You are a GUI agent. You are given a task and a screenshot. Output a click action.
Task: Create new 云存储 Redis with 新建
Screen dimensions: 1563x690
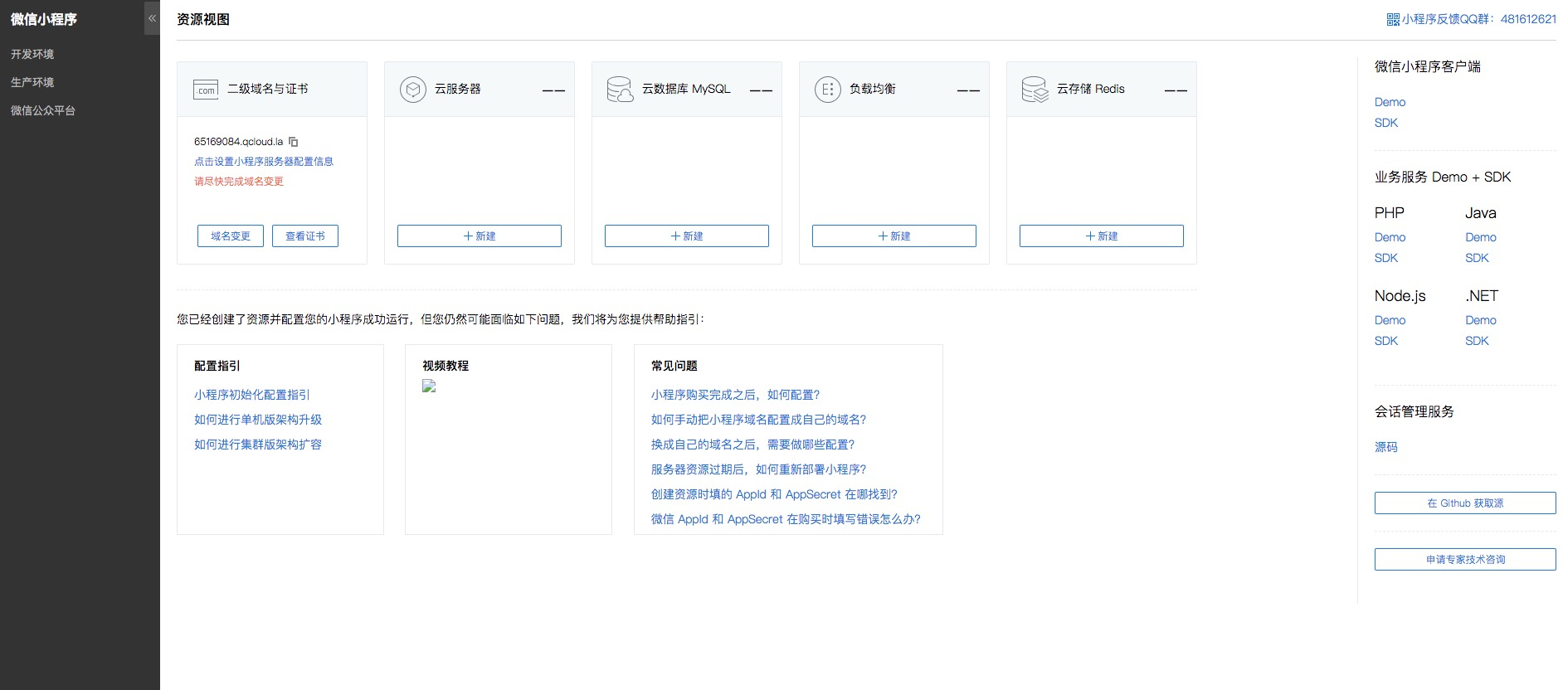(x=1102, y=236)
